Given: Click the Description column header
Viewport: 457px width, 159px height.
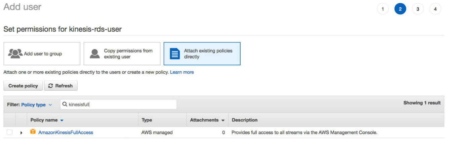Looking at the screenshot, I should click(245, 120).
